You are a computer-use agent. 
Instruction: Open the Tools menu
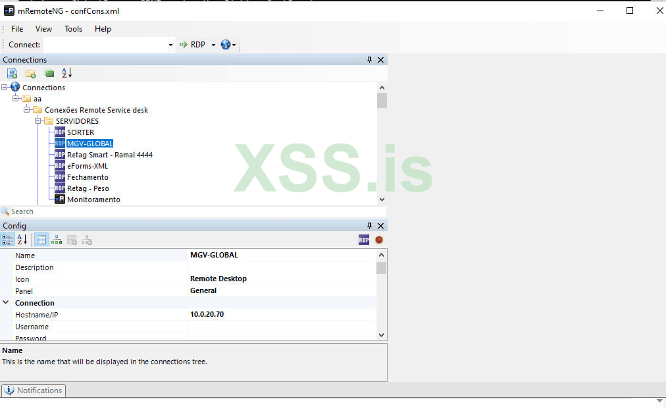coord(73,29)
